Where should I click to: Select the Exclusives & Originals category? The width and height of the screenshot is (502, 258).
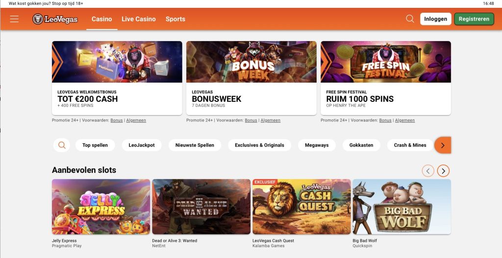tap(259, 145)
